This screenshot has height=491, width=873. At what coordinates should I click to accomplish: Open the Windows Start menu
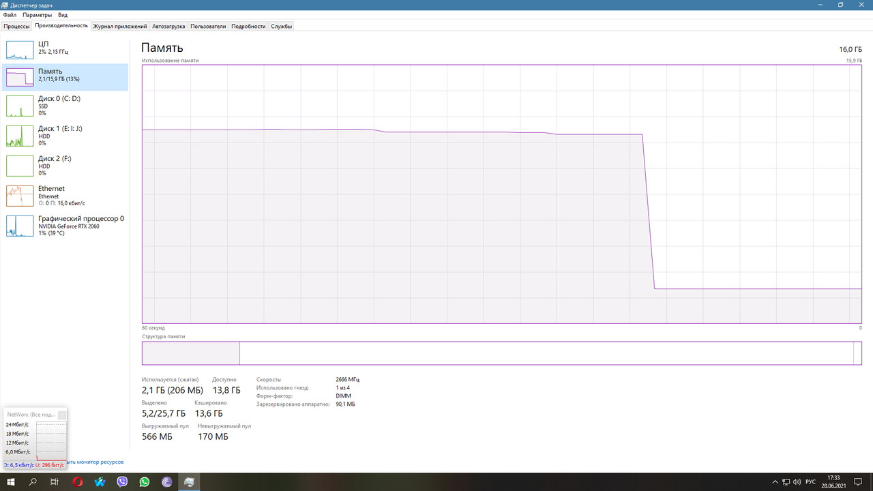tap(11, 481)
